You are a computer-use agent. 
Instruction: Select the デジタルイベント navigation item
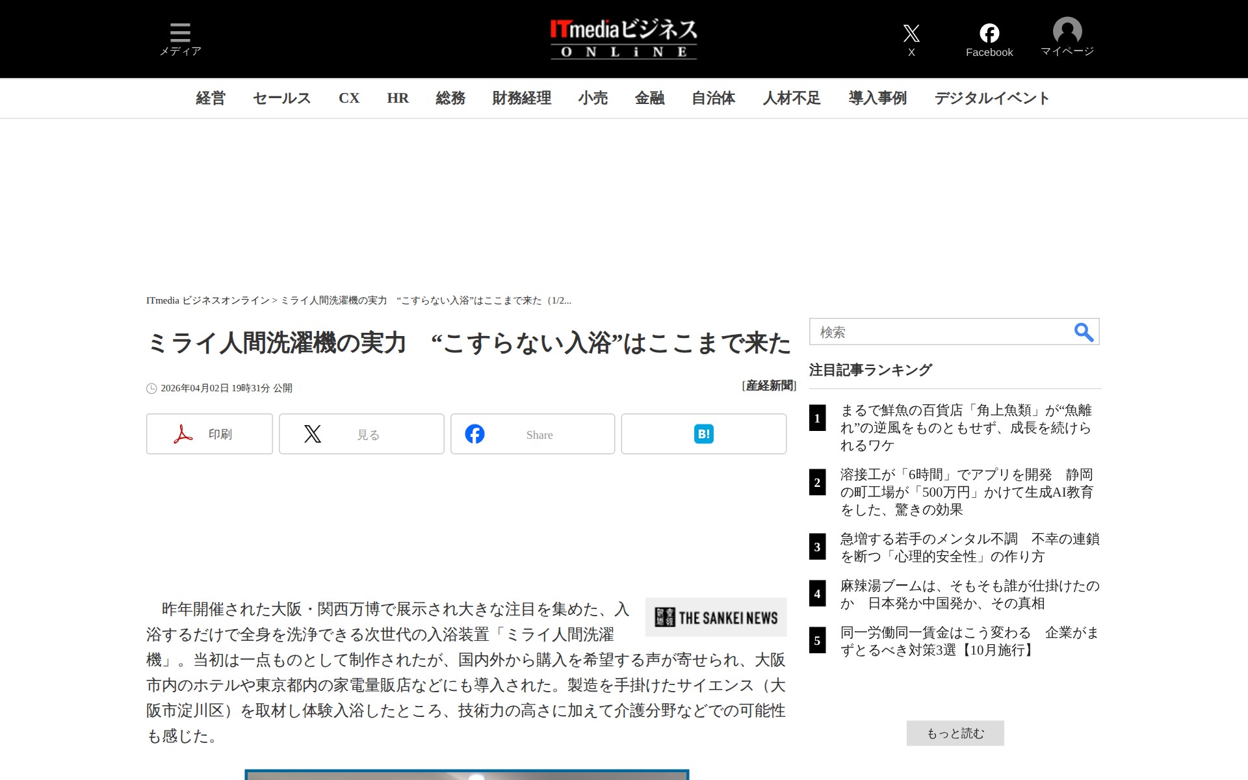click(x=991, y=98)
